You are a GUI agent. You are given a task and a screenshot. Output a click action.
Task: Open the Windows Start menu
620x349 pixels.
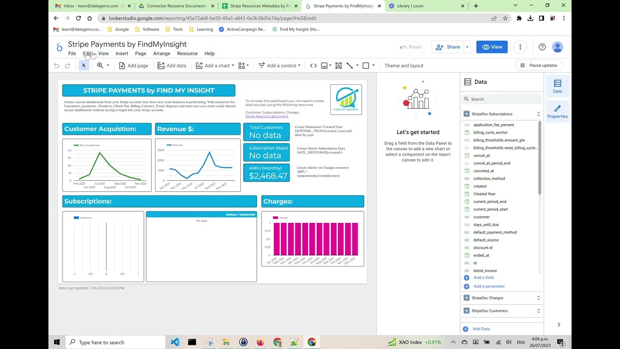tap(57, 342)
